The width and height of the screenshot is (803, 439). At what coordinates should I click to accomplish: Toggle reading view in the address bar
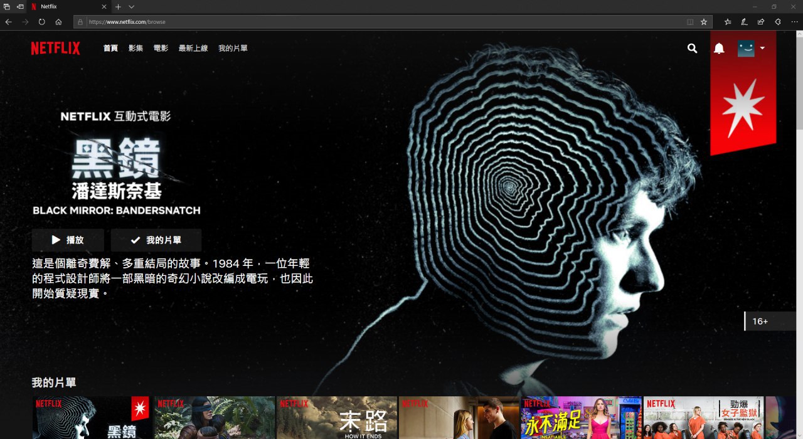click(690, 21)
